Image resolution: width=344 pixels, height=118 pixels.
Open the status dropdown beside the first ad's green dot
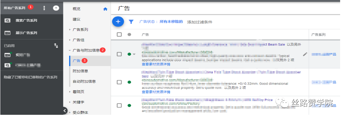tap(134, 54)
